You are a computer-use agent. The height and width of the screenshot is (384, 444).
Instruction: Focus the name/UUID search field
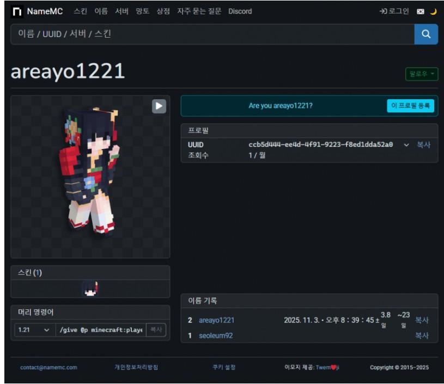coord(212,34)
